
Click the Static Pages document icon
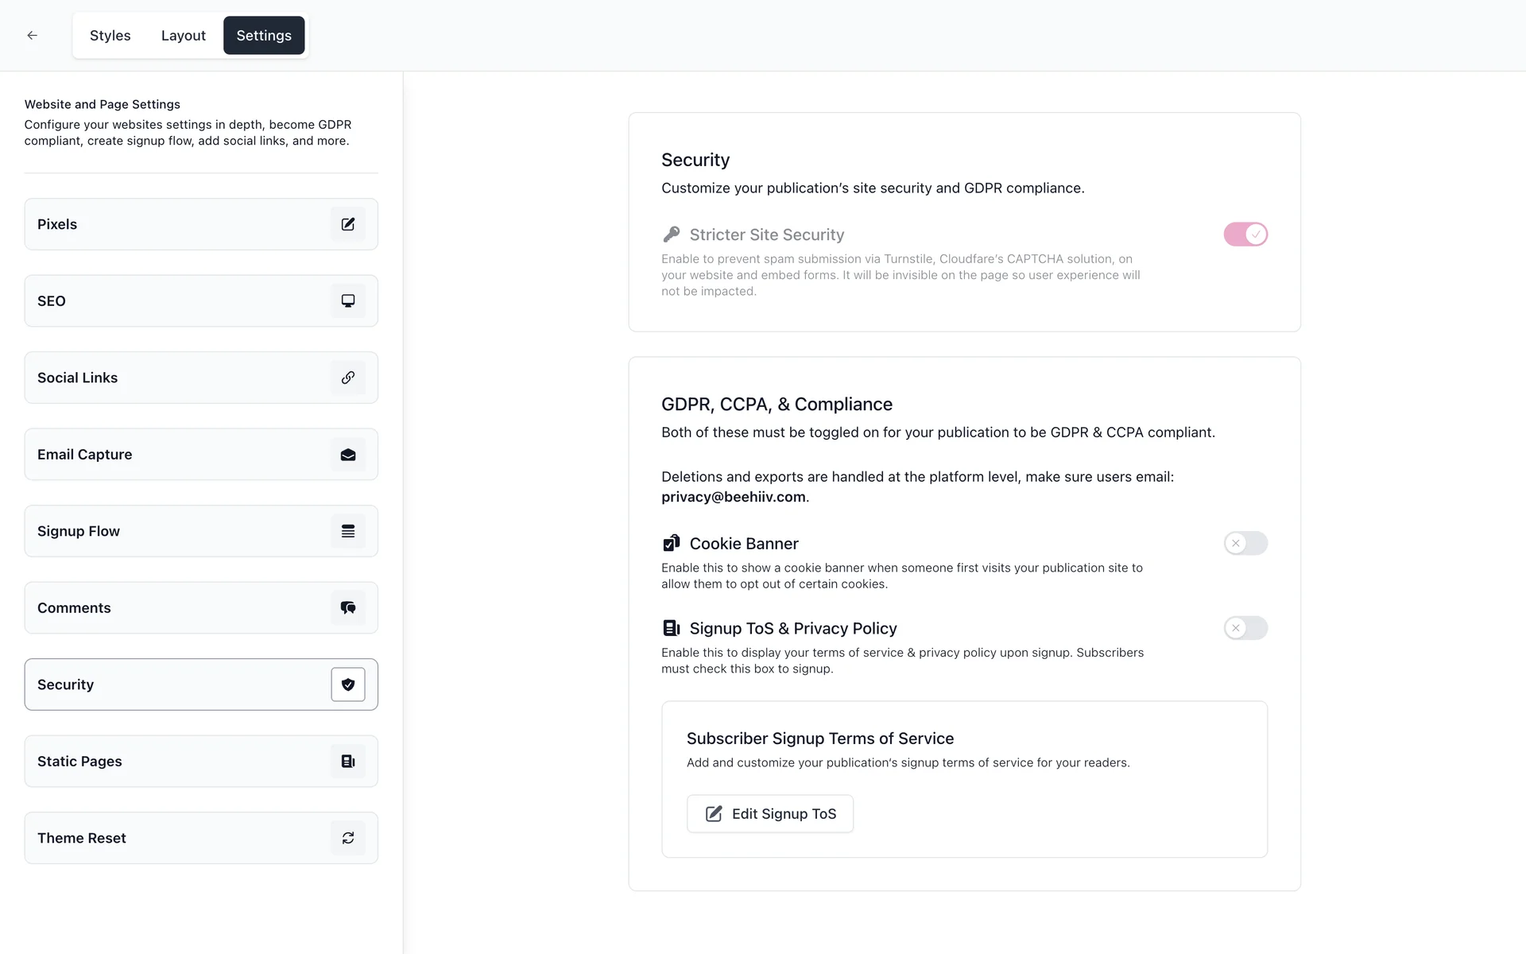348,762
